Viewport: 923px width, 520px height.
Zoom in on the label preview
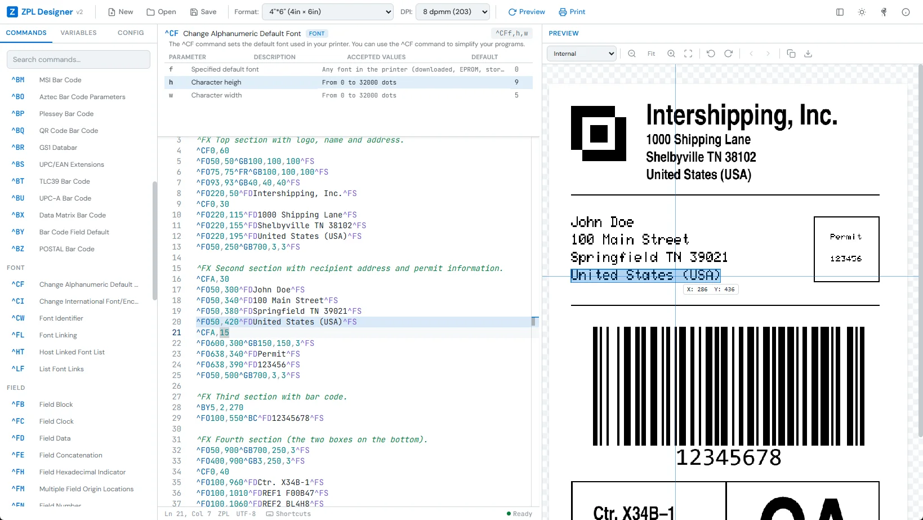pos(671,54)
